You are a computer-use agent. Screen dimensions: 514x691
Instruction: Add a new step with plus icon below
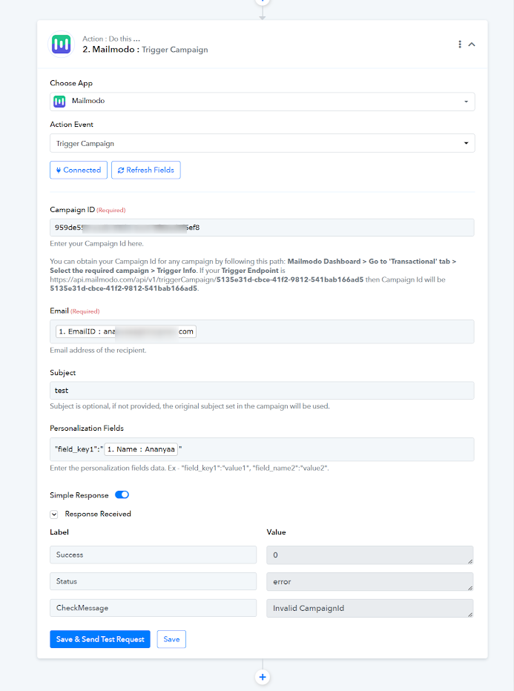coord(263,677)
